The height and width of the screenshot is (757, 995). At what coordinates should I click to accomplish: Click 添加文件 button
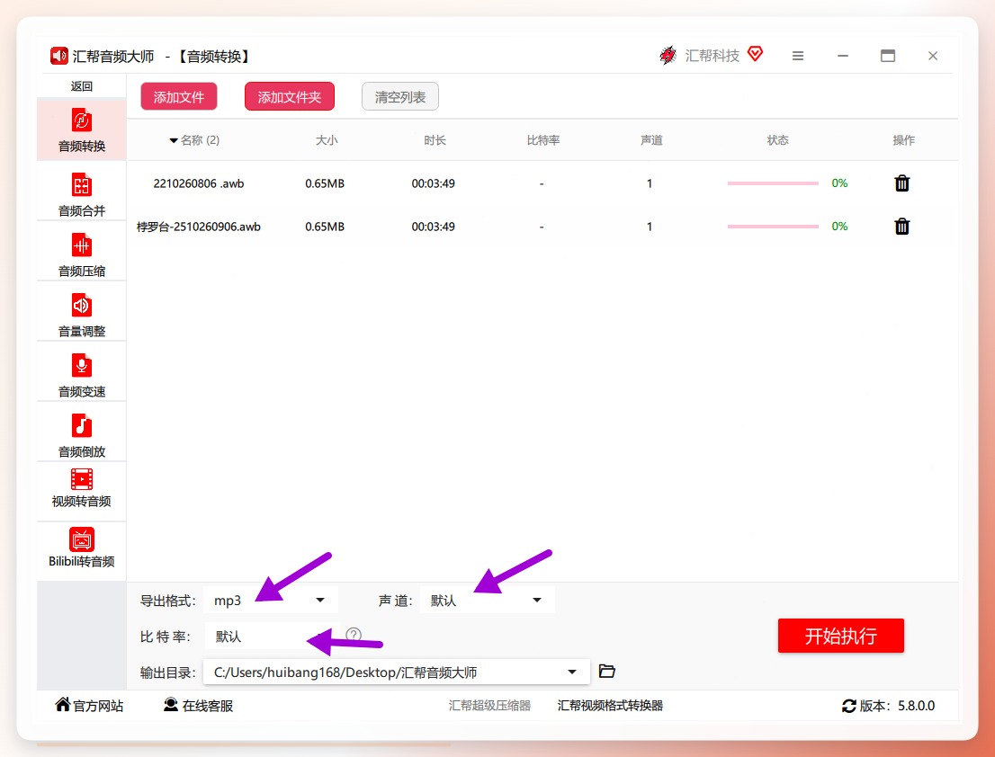[179, 97]
